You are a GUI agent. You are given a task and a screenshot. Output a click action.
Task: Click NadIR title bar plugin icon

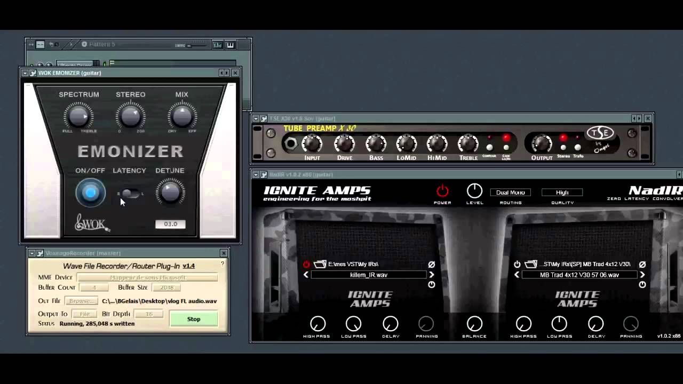coord(264,174)
